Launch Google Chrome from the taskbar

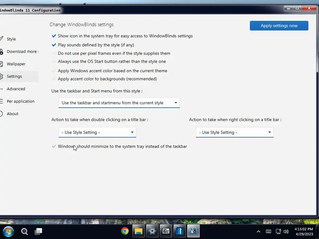point(125,231)
